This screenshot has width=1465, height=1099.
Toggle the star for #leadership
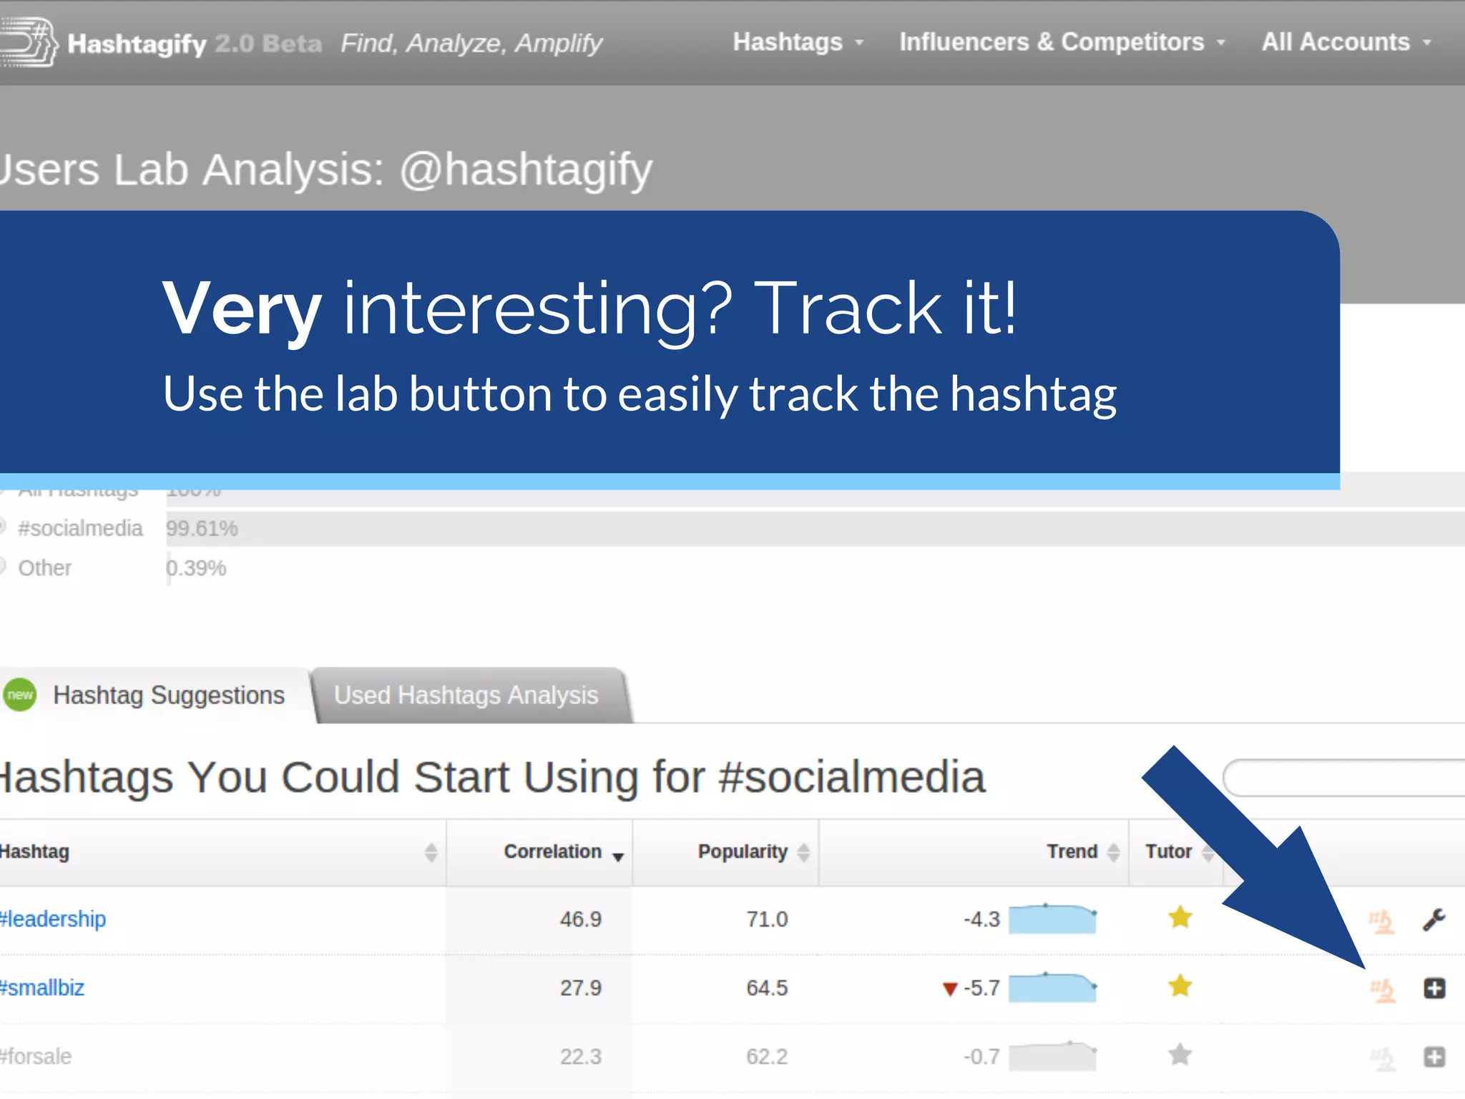tap(1180, 917)
